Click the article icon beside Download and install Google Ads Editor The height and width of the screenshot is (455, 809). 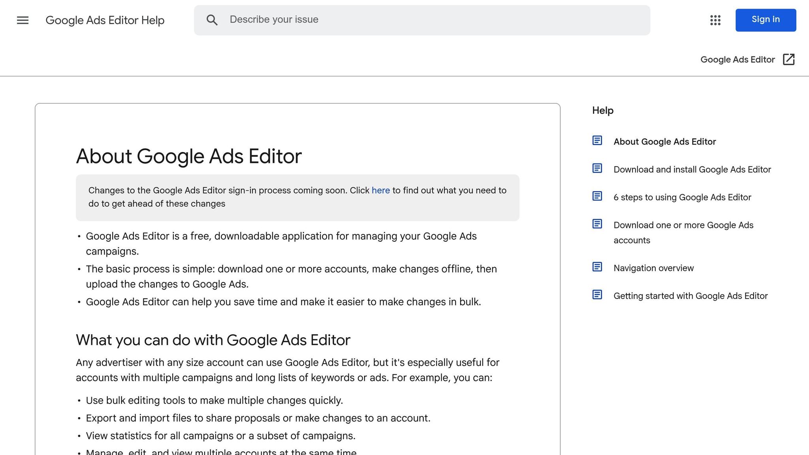pyautogui.click(x=597, y=168)
